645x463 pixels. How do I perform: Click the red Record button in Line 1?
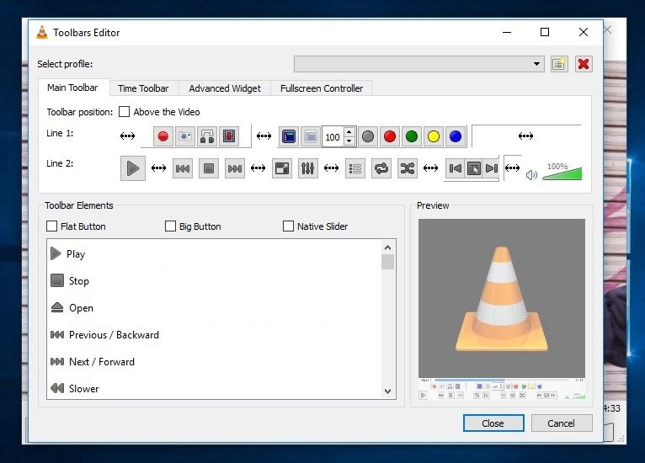(x=163, y=136)
